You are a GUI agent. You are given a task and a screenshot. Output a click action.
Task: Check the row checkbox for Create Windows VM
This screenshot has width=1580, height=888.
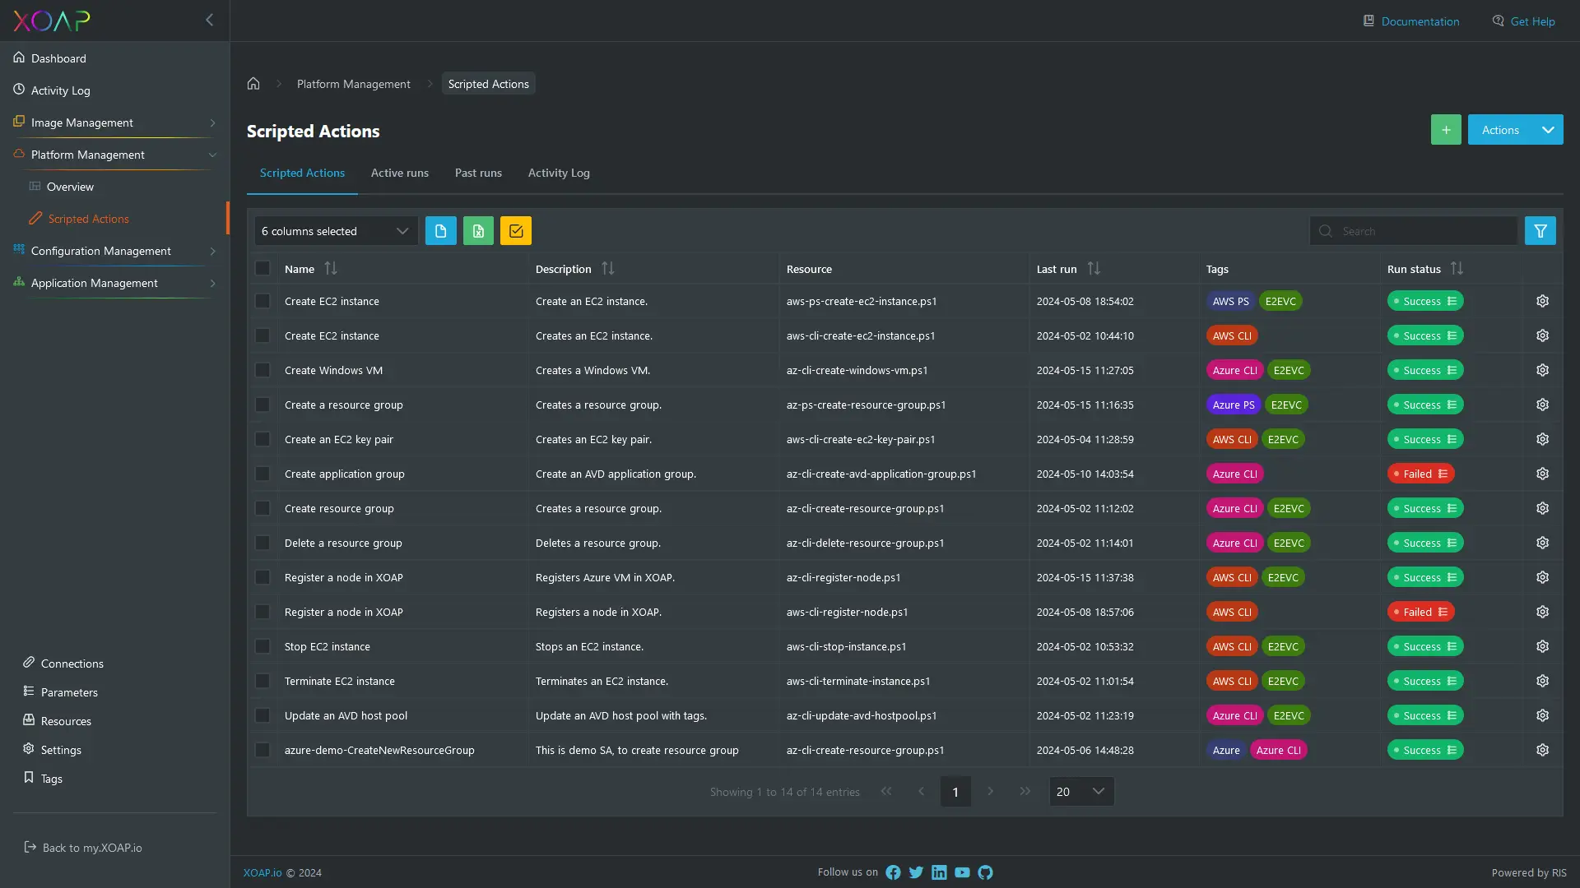[x=262, y=370]
